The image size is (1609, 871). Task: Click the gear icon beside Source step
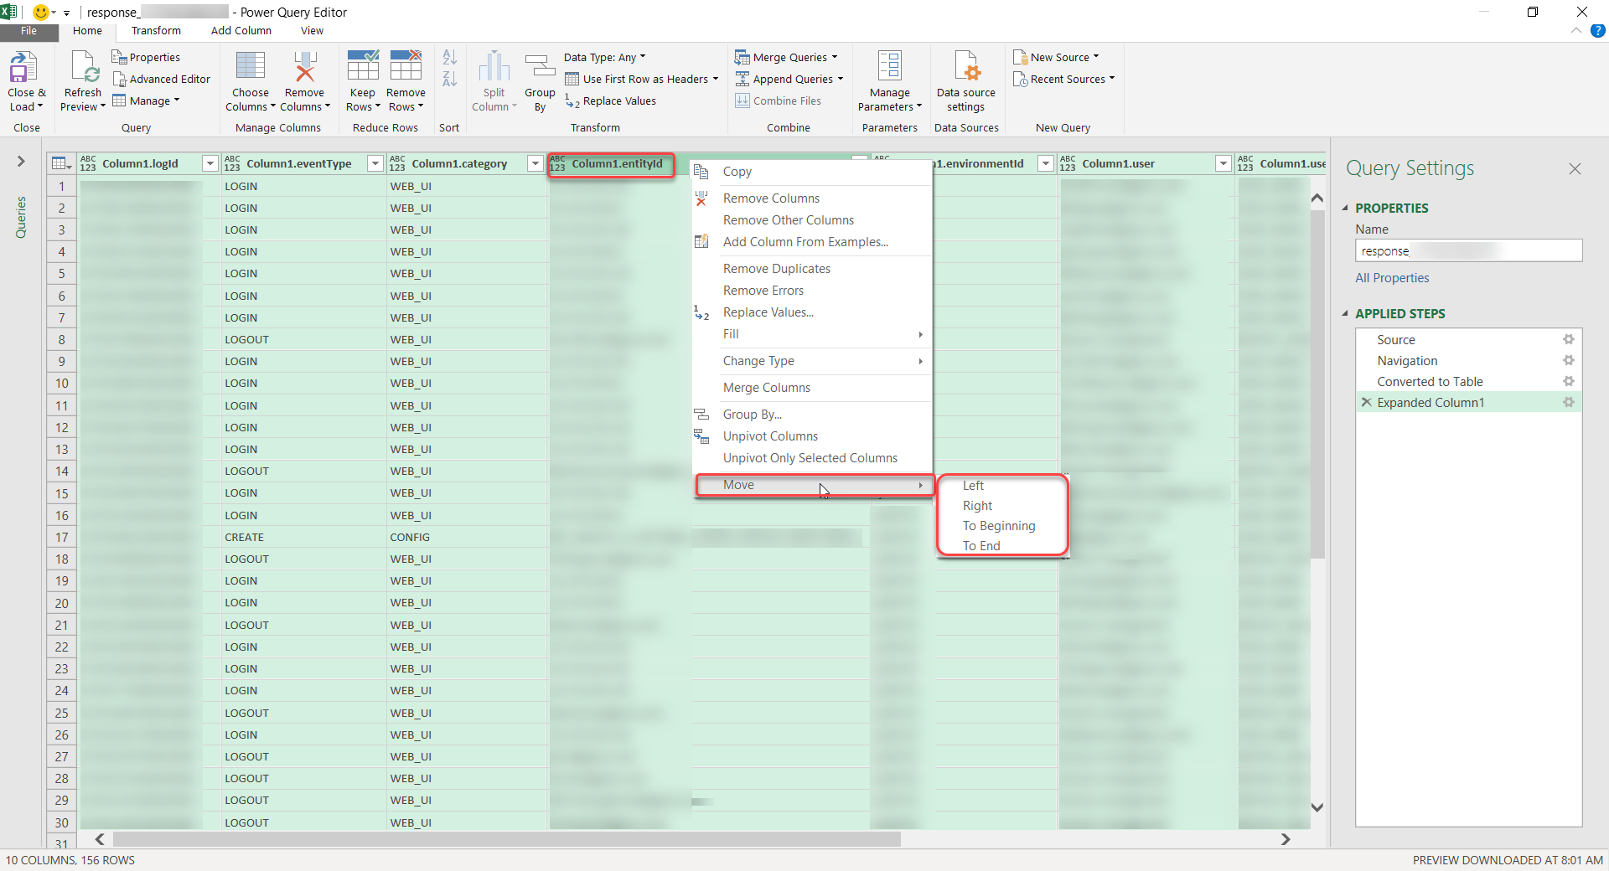[1568, 339]
